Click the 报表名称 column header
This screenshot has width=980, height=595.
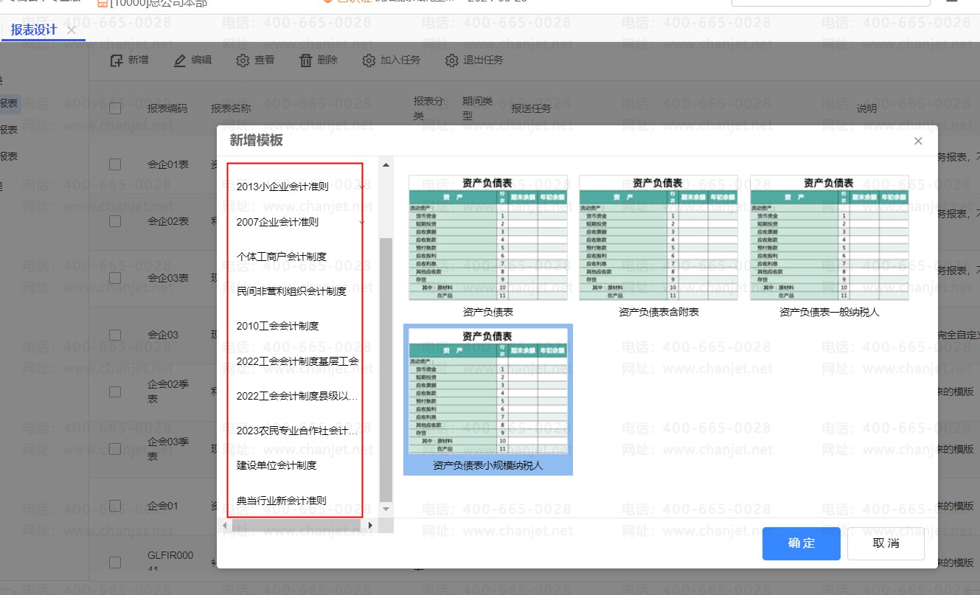231,108
